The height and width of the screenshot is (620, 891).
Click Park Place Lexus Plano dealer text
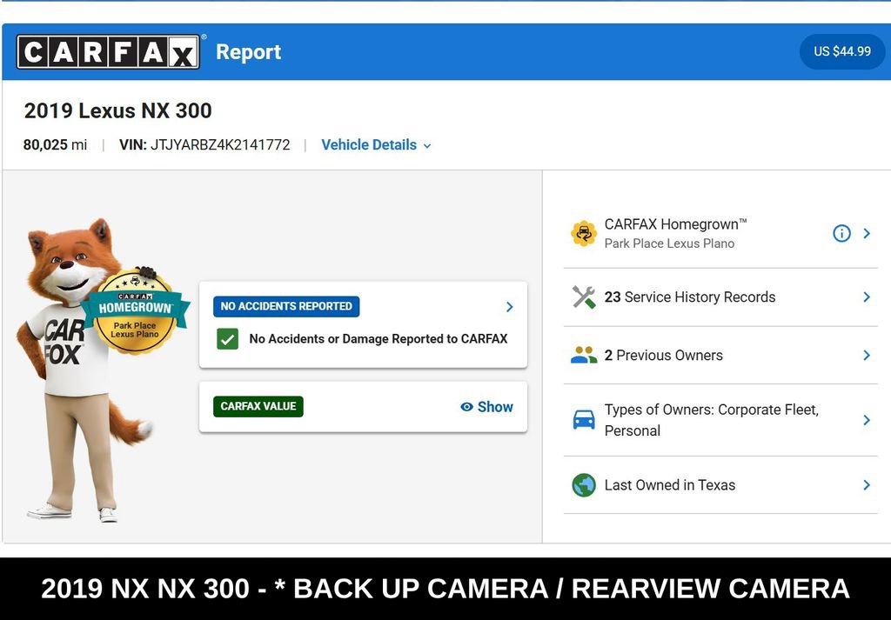(669, 243)
